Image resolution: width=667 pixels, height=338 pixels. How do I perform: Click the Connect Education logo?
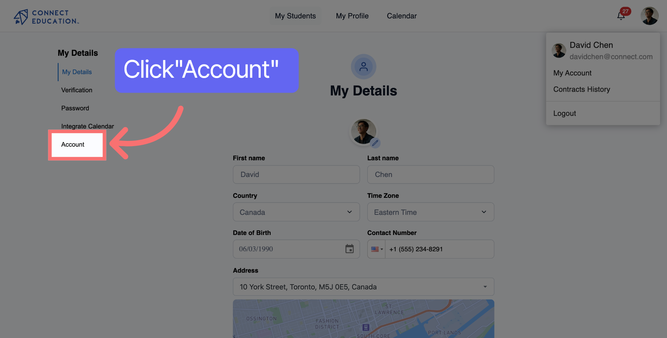(47, 17)
